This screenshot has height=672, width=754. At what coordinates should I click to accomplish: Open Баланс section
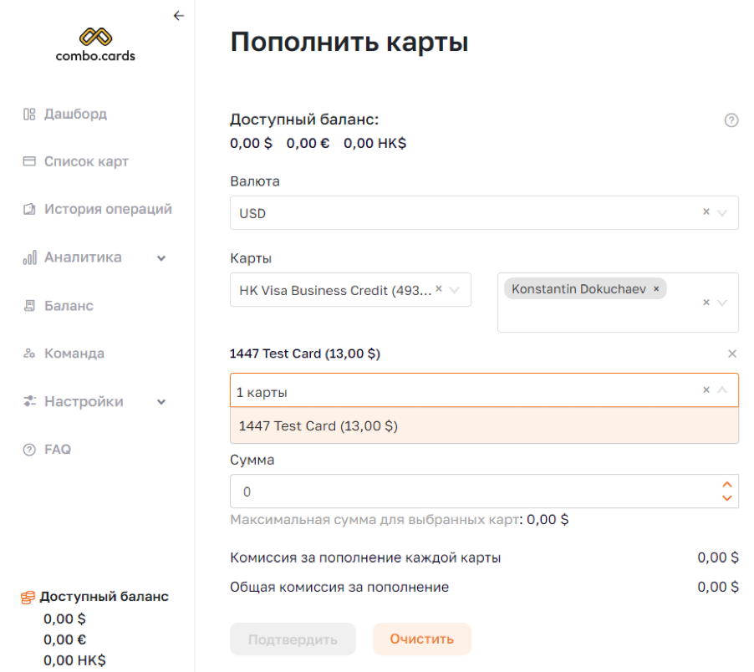point(69,306)
